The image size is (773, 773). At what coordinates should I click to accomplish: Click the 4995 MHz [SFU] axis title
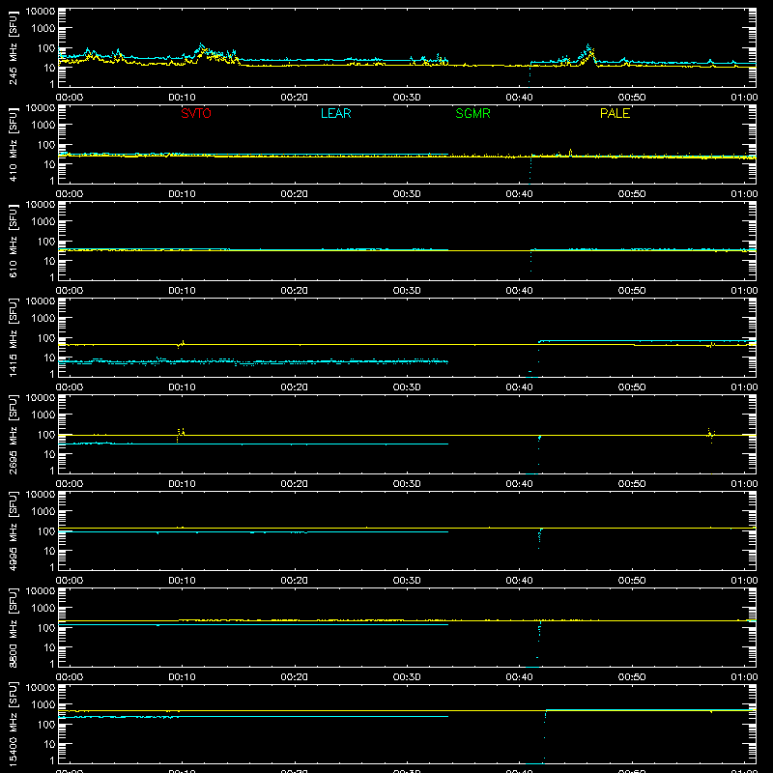(x=13, y=530)
